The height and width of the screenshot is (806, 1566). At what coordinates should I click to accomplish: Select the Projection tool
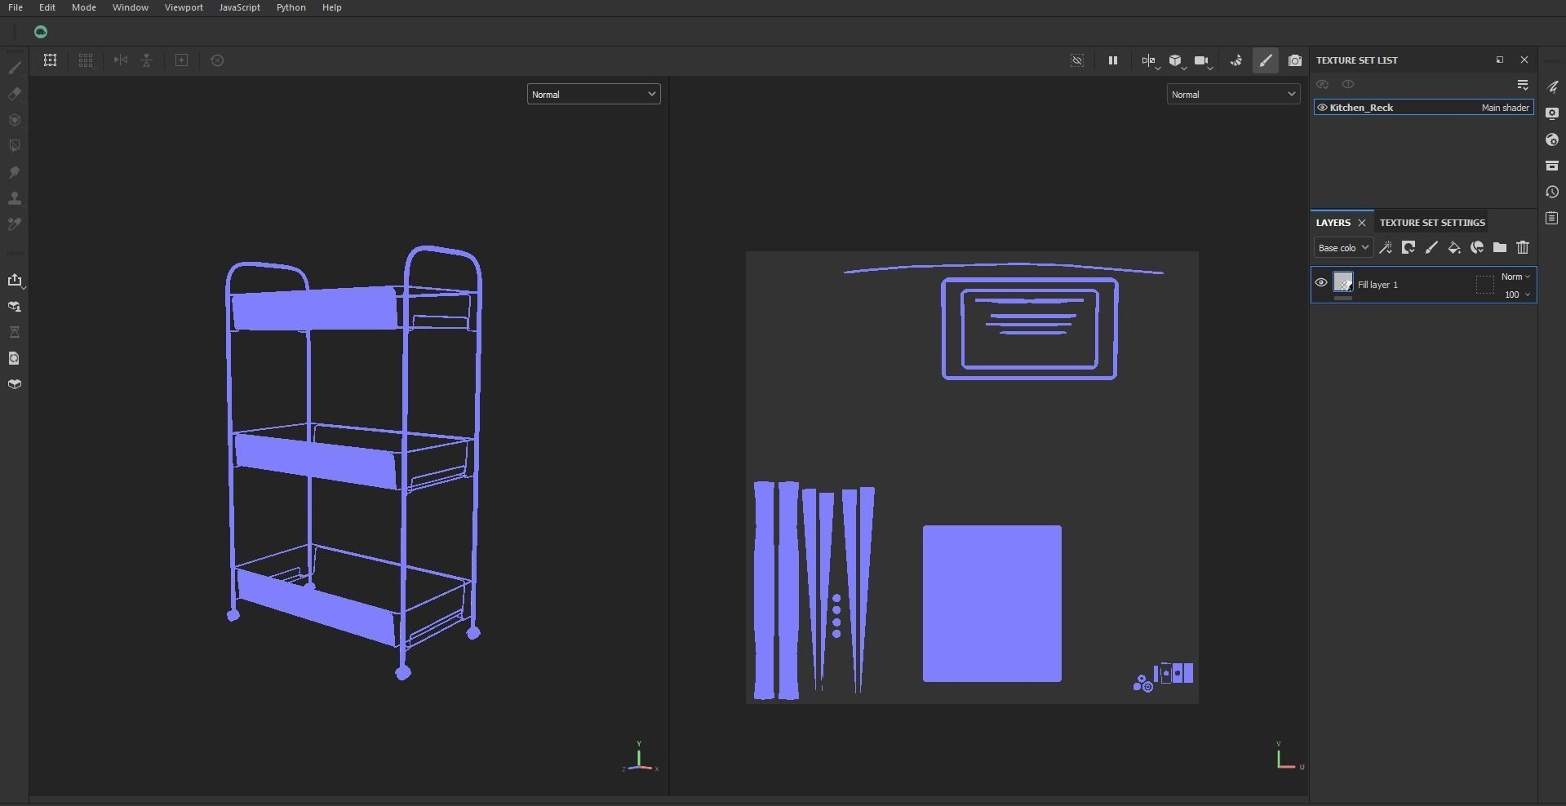tap(14, 121)
